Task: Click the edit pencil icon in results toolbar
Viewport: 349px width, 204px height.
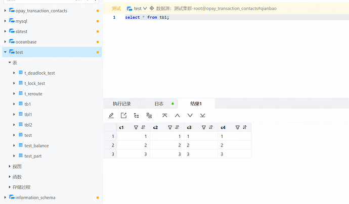Action: 111,116
